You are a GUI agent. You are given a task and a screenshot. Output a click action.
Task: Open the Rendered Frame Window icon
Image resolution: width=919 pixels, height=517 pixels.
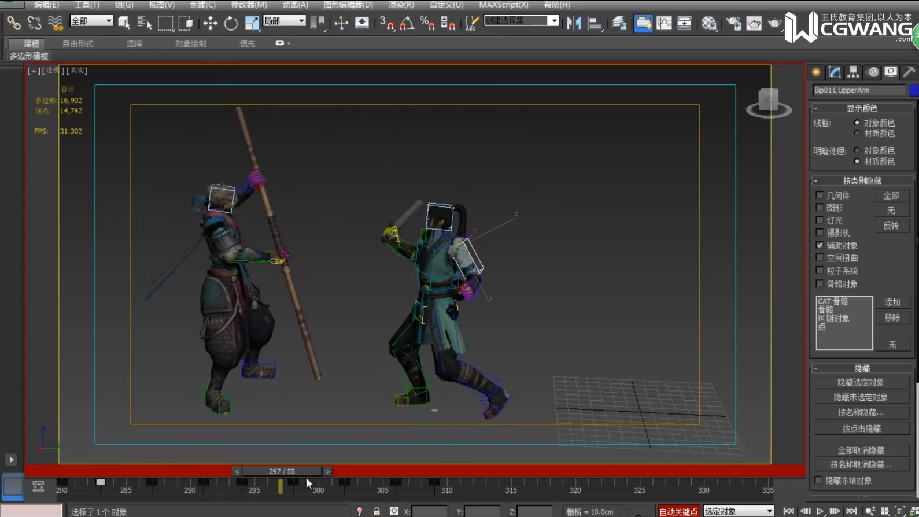click(754, 23)
